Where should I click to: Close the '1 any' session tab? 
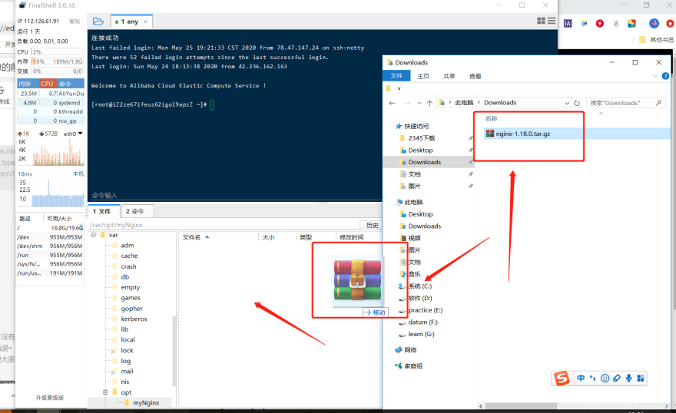pos(146,21)
